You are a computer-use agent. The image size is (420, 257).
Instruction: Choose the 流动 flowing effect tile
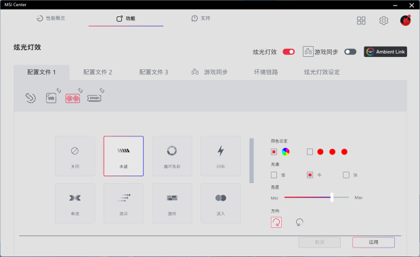point(123,203)
